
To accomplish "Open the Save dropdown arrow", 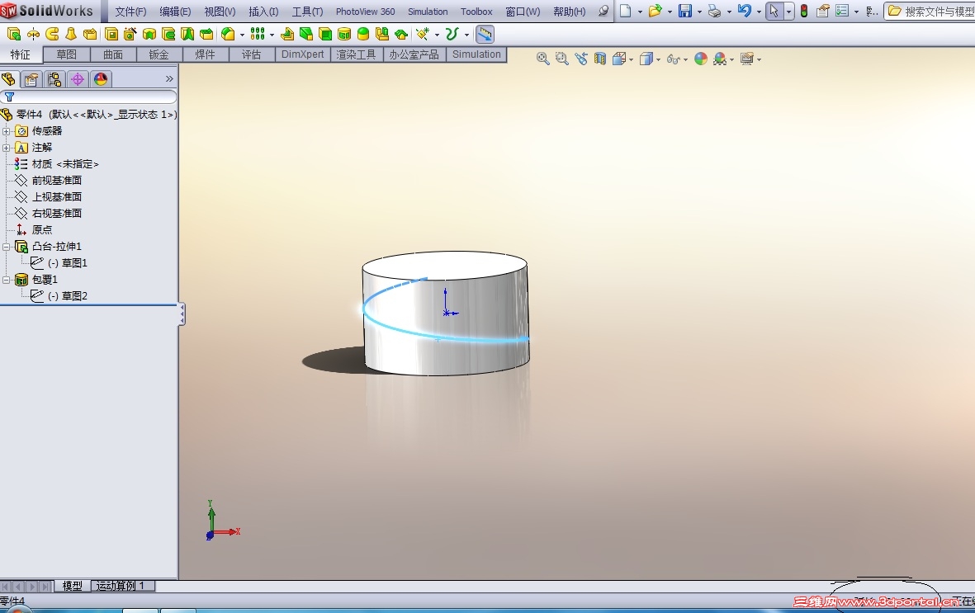I will click(x=699, y=12).
